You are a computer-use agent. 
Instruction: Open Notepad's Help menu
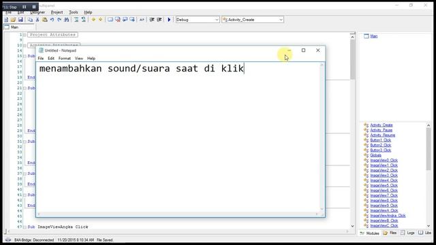91,59
